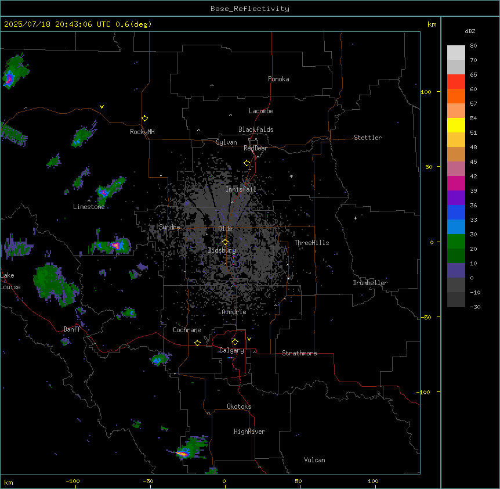Image resolution: width=500 pixels, height=489 pixels.
Task: Select the Vulcan label
Action: [x=315, y=460]
